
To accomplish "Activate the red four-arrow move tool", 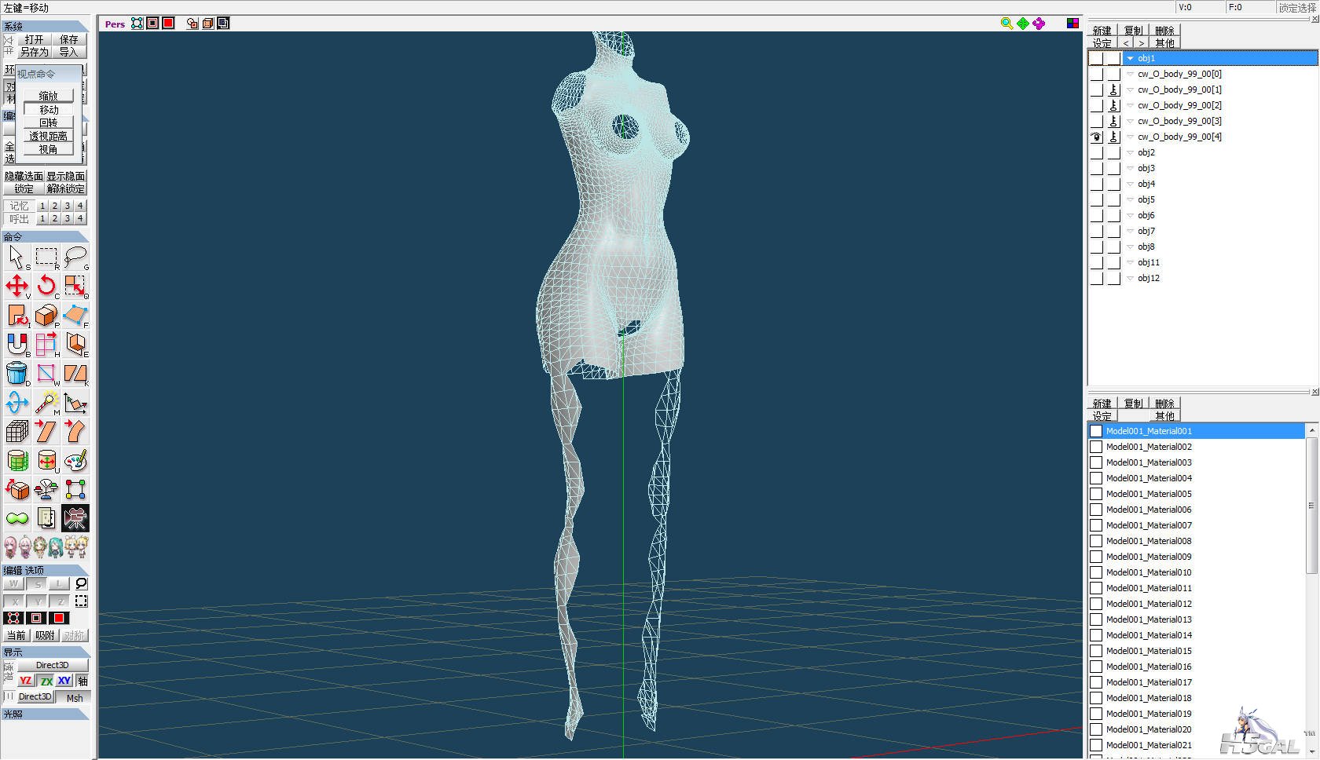I will 16,286.
